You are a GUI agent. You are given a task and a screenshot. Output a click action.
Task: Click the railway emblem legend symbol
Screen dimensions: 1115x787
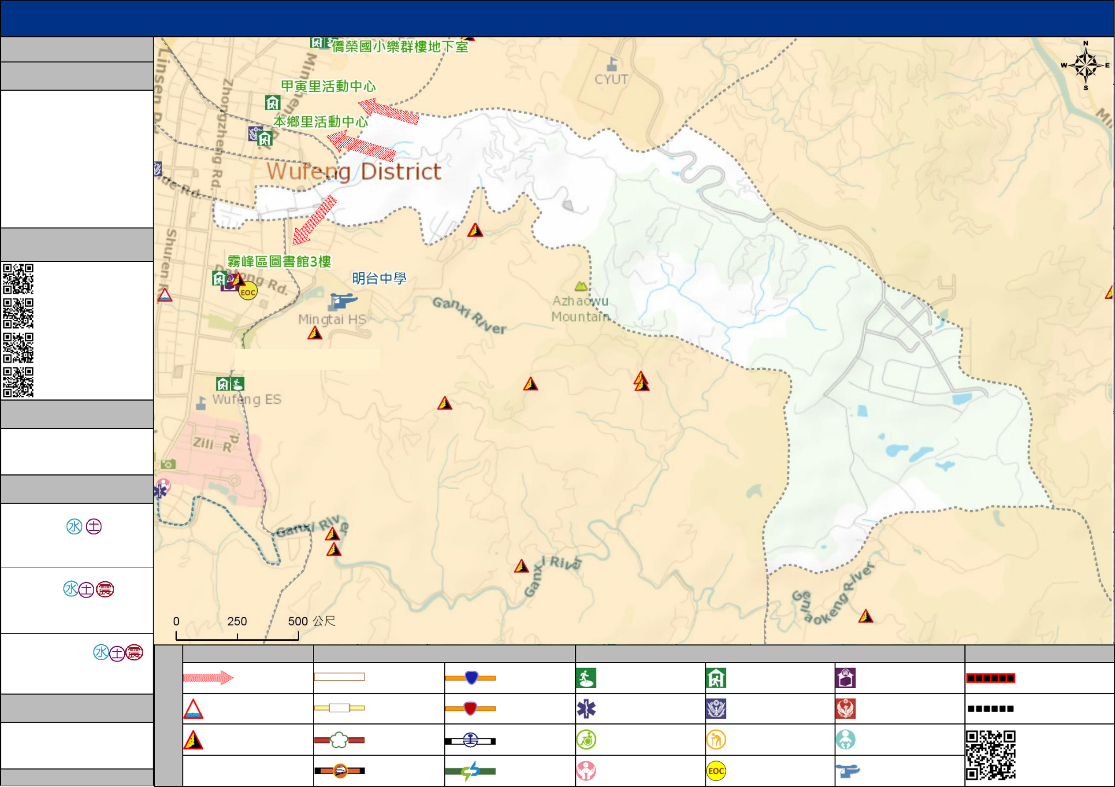click(x=471, y=740)
